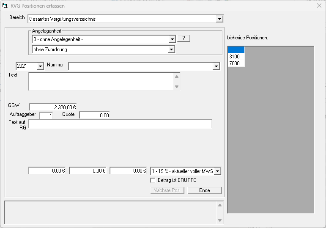Click into the Text multiline field

[x=101, y=82]
